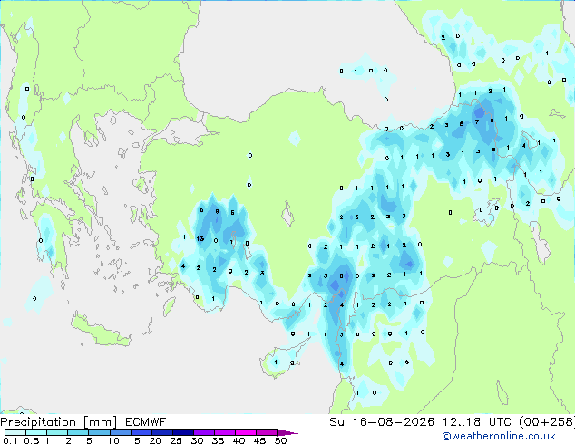Screen dimensions: 575x444
Task: Click the legend swatch between 2 and 5
Action: (x=78, y=432)
